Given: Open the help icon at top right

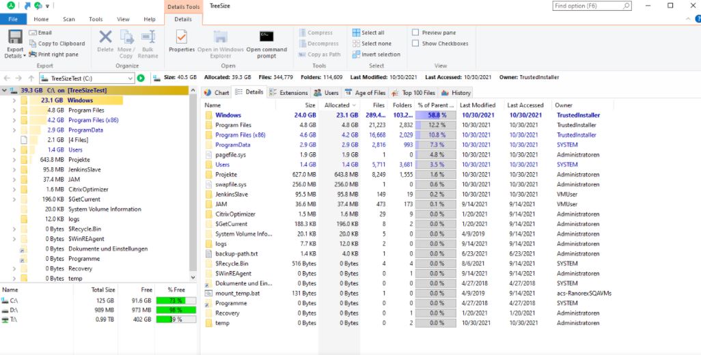Looking at the screenshot, I should 698,18.
